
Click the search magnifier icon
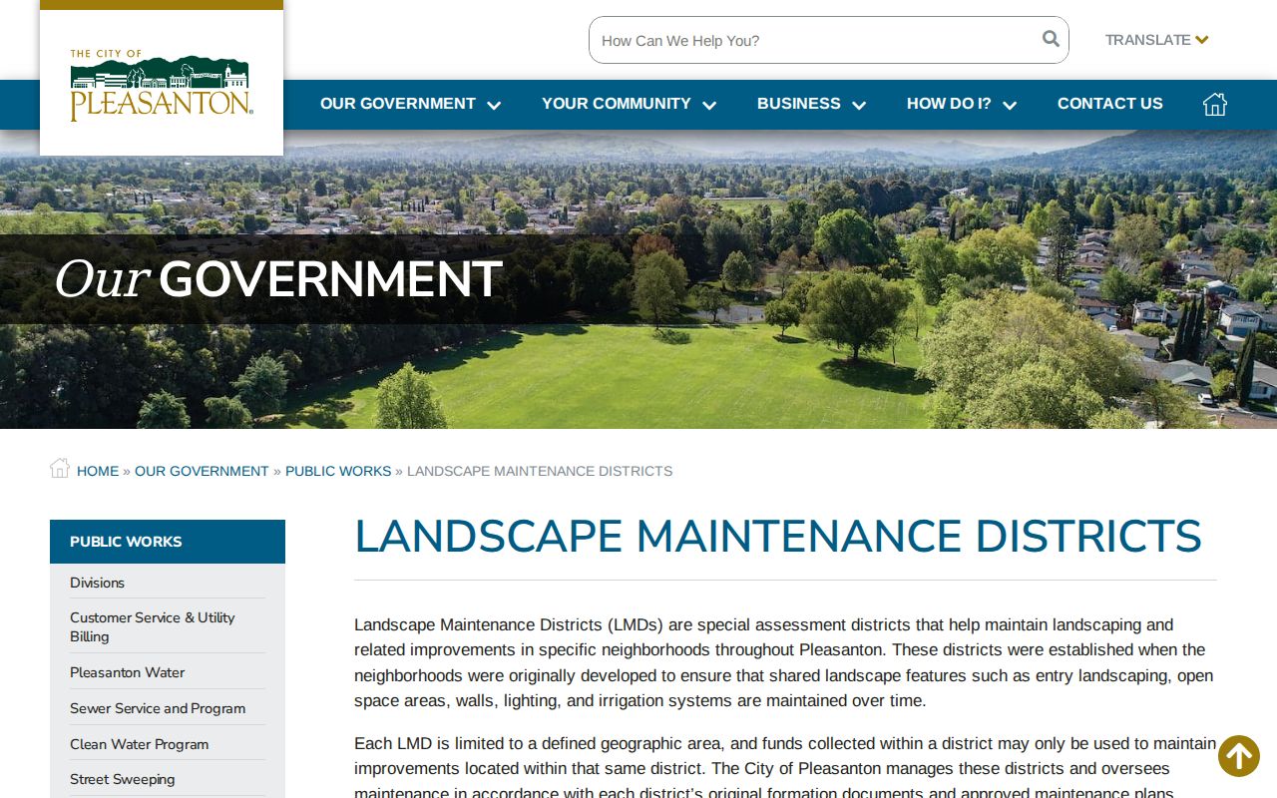[1051, 39]
